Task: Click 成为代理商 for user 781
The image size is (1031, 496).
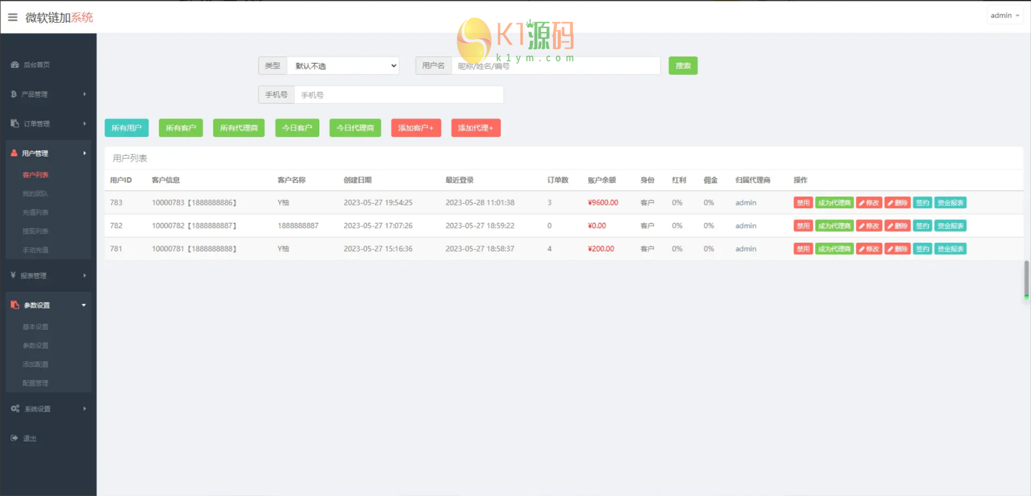Action: tap(834, 249)
